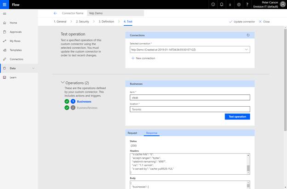Viewport: 287px width, 189px height.
Task: Click the Peter Carson user name
Action: 270,3
